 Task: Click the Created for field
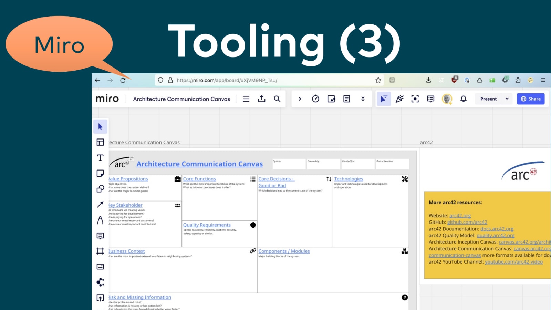[358, 164]
